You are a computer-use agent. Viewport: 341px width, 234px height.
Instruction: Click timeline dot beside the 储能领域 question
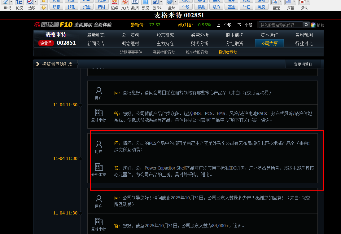click(x=81, y=105)
